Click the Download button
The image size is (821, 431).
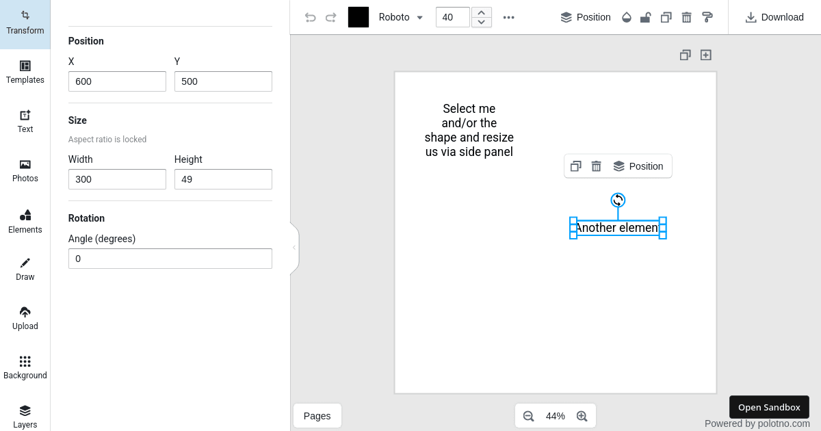point(774,17)
